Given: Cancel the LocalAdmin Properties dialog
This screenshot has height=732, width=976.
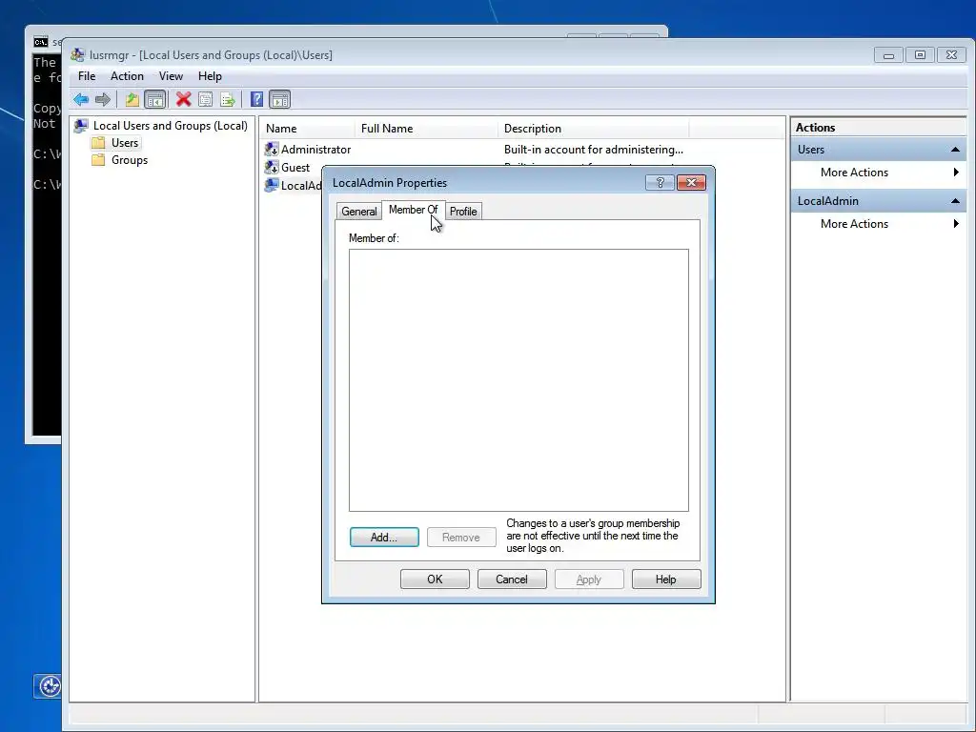Looking at the screenshot, I should (512, 579).
